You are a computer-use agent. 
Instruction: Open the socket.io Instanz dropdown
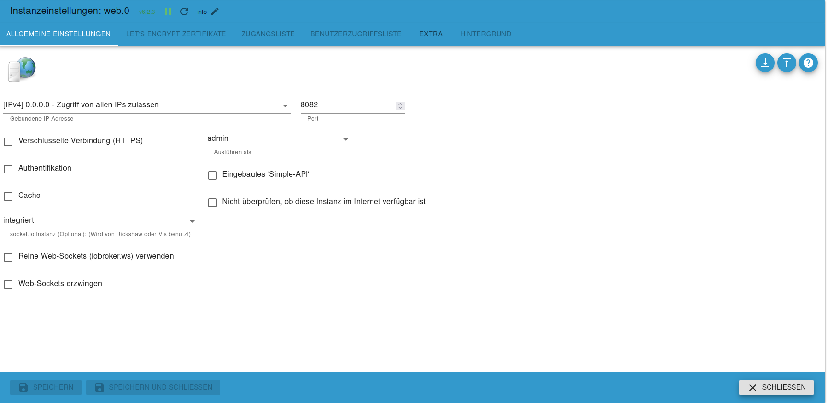click(100, 221)
